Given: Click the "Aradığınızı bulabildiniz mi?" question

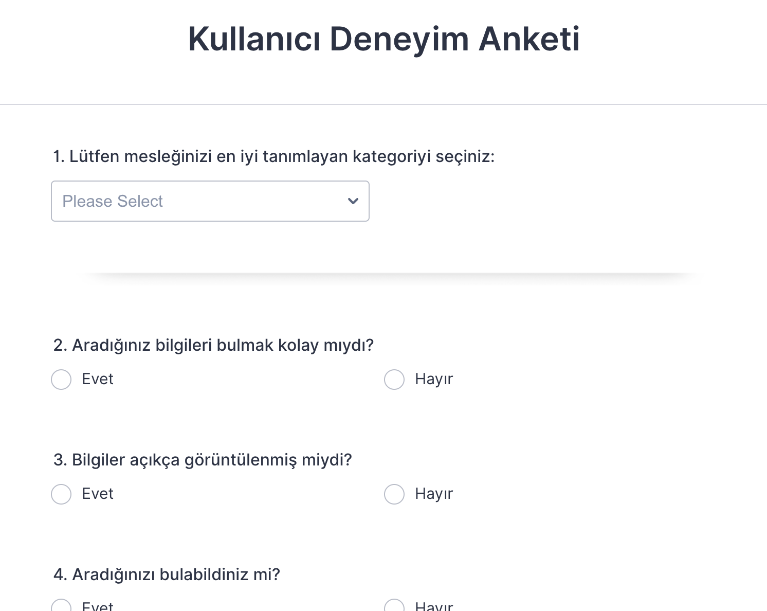Looking at the screenshot, I should 167,574.
